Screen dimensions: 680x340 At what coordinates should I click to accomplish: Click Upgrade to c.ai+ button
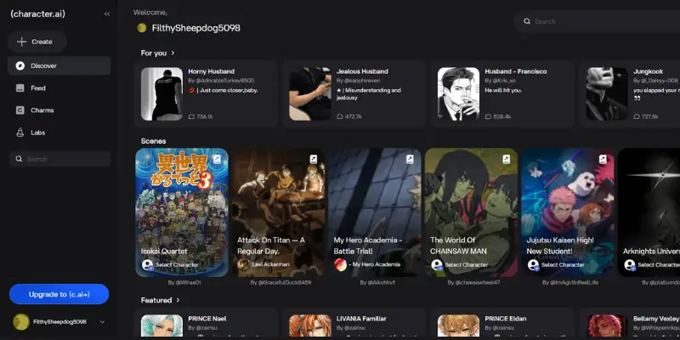coord(59,294)
